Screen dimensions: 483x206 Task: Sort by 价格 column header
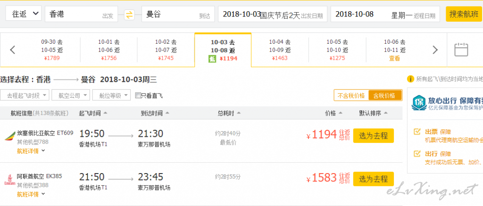tap(333, 113)
